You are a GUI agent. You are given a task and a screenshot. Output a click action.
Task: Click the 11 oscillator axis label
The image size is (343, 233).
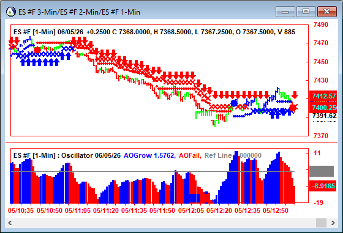[317, 153]
